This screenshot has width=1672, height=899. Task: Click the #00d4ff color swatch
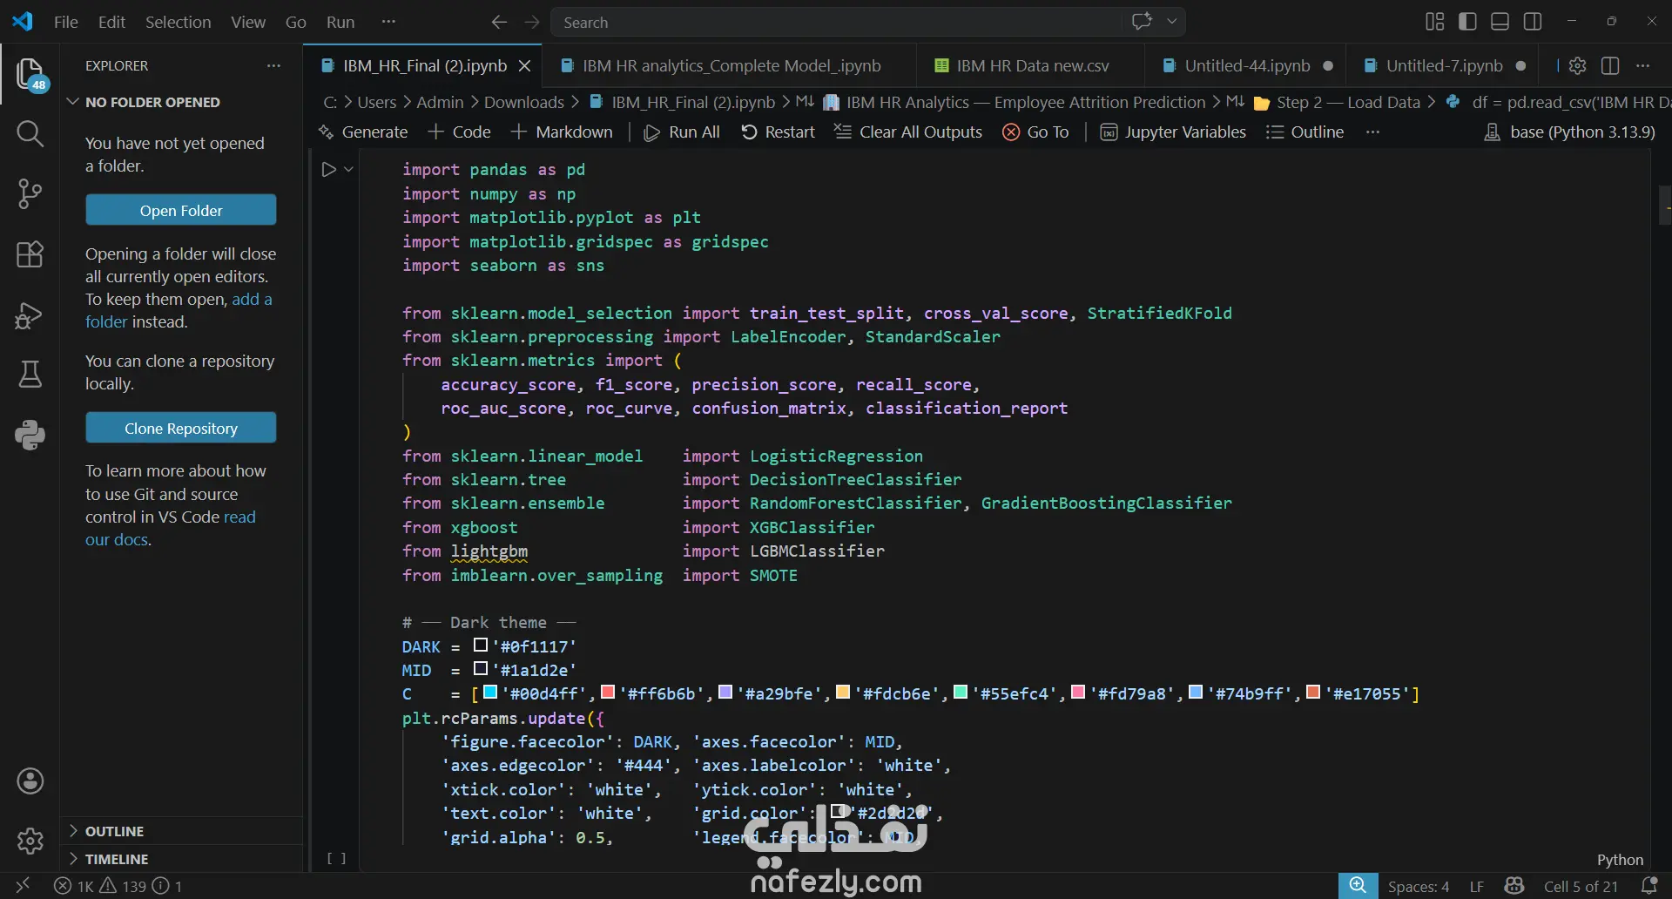pos(490,692)
